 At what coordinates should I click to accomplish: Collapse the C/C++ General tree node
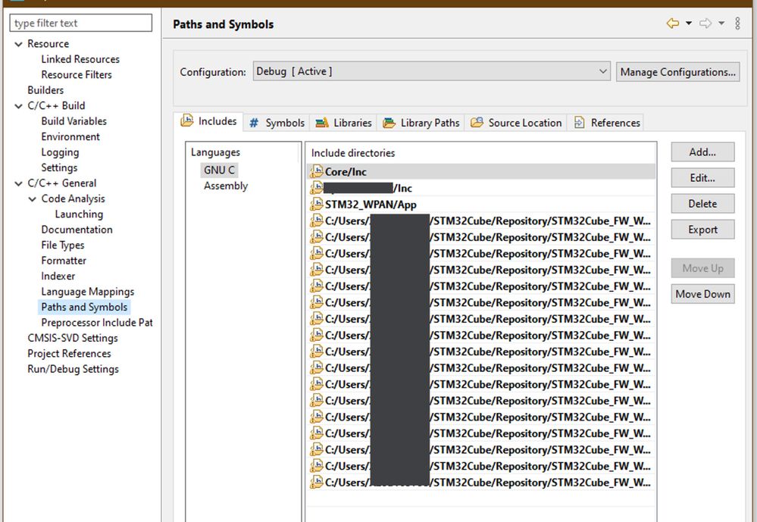(x=18, y=183)
